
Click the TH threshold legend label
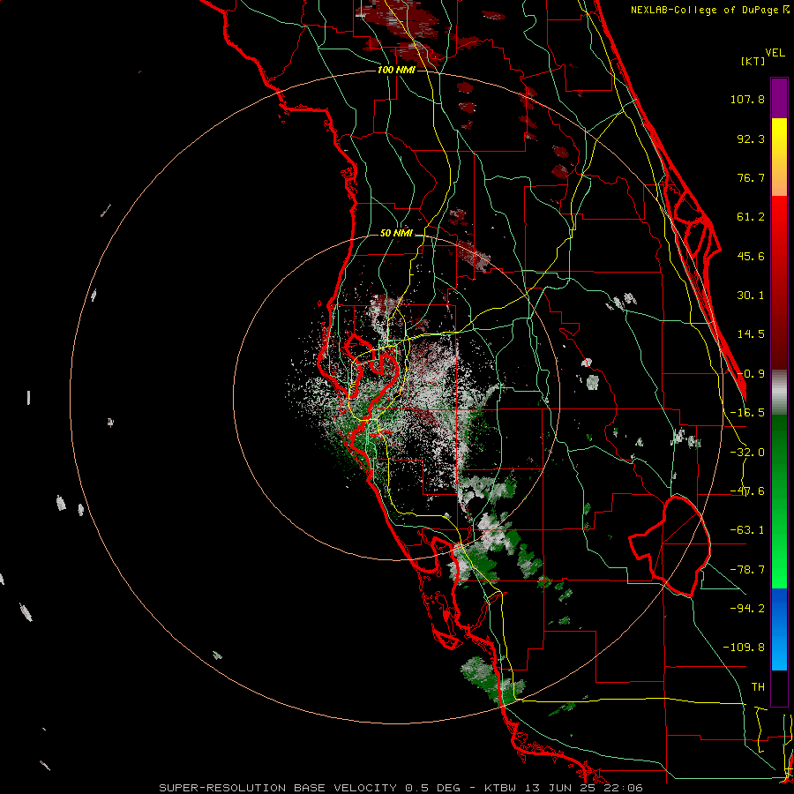click(x=758, y=686)
